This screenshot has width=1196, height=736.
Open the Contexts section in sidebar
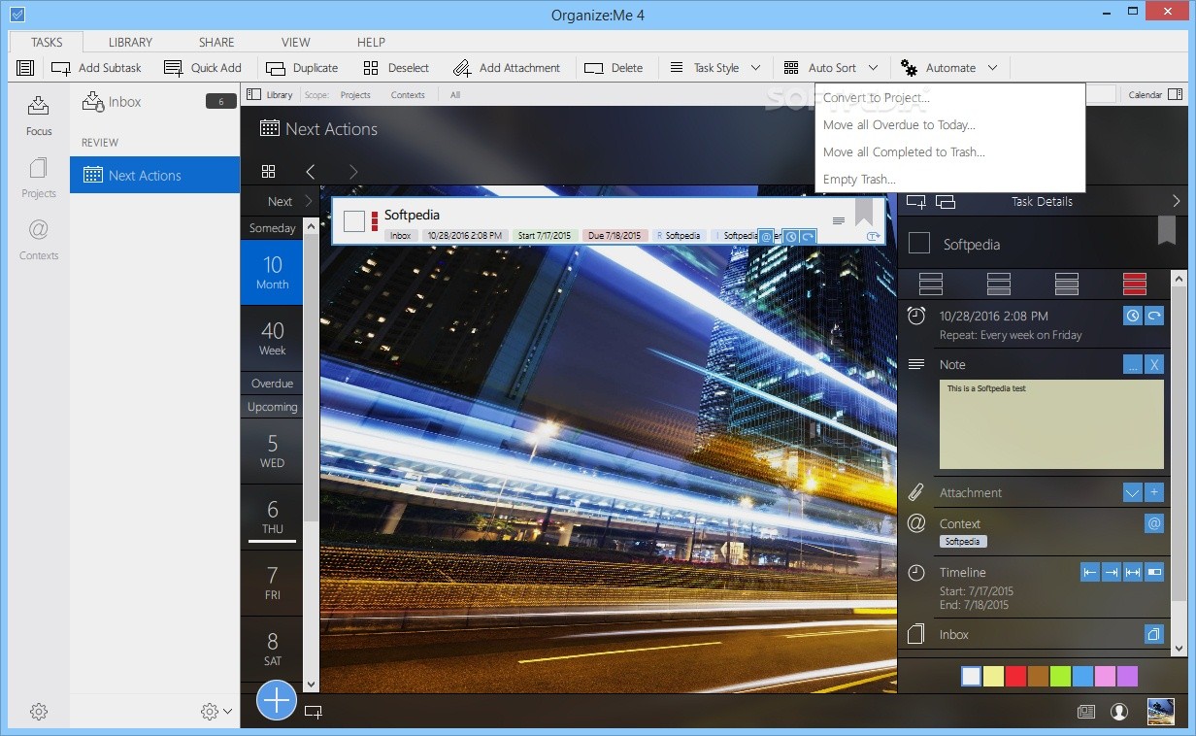pyautogui.click(x=39, y=240)
